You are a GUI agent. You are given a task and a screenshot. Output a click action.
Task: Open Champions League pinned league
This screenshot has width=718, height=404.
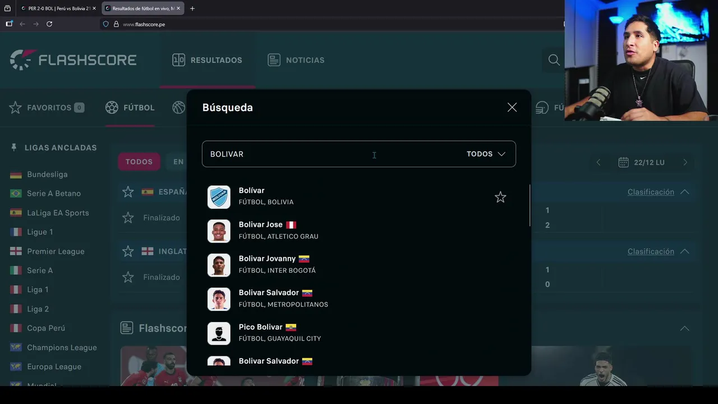click(62, 347)
